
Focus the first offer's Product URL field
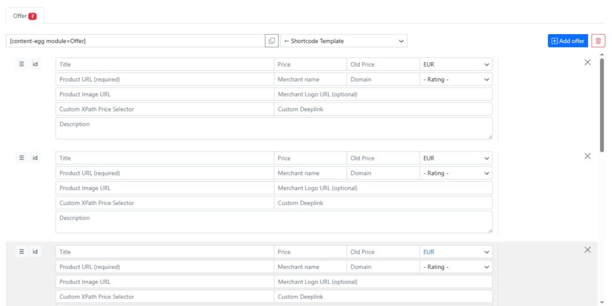pos(164,79)
